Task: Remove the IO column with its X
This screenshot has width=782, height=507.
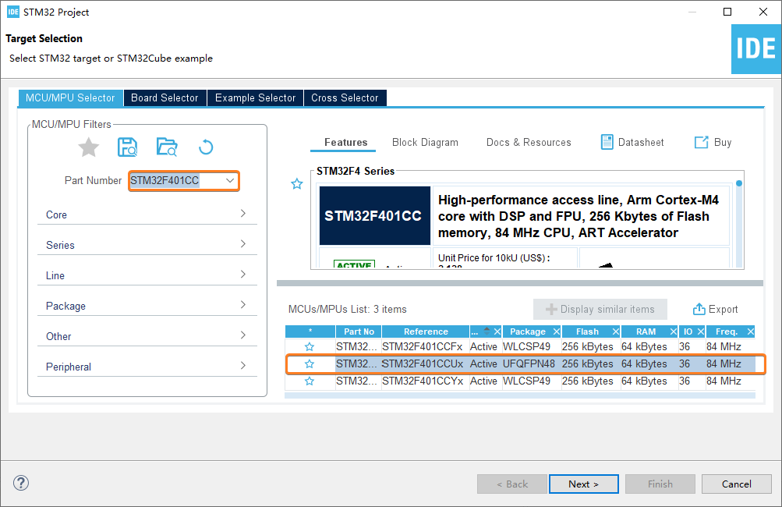Action: point(701,331)
